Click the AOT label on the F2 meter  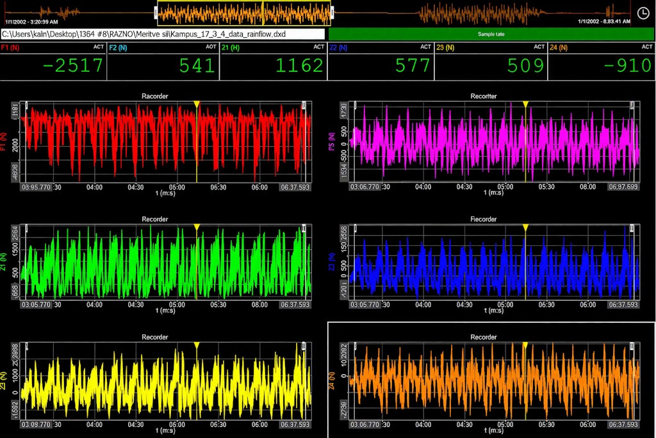point(211,47)
